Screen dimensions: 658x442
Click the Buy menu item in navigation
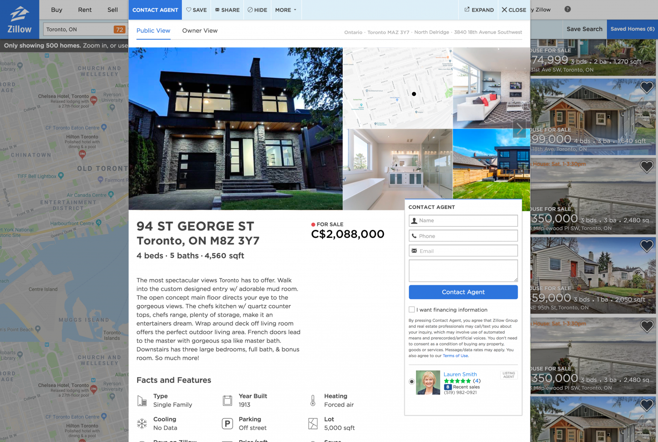click(56, 10)
